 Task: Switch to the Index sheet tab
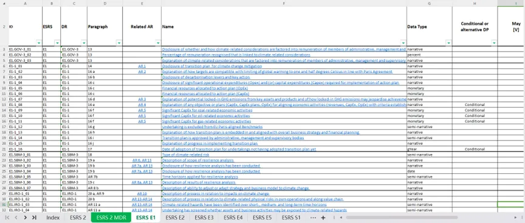(53, 218)
